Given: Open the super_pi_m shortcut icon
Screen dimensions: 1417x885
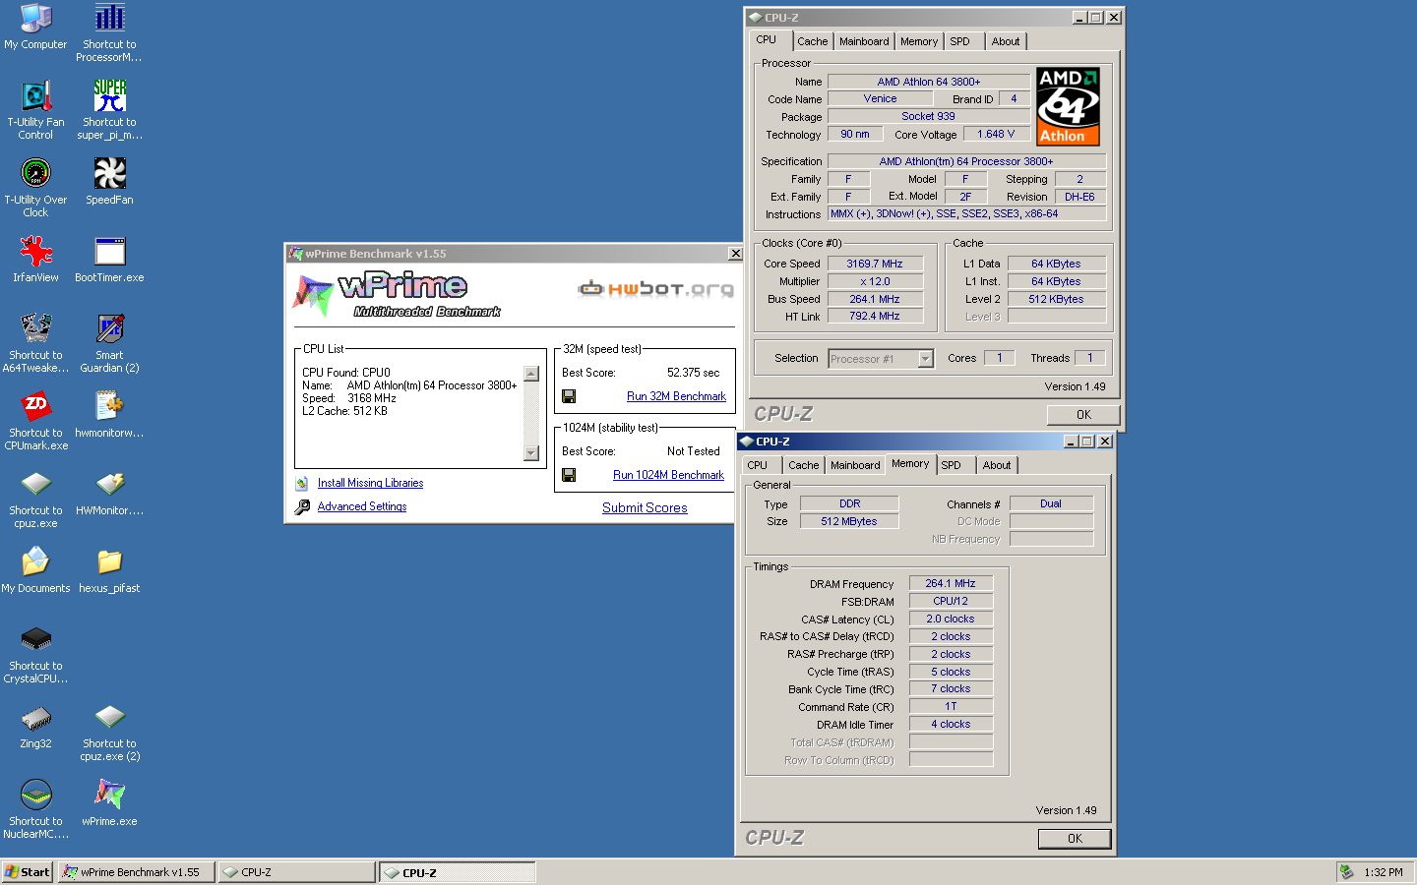Looking at the screenshot, I should (x=109, y=95).
